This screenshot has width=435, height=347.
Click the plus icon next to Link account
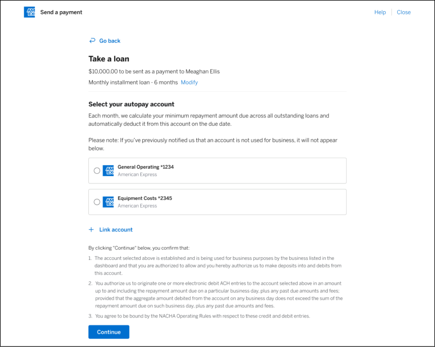(x=91, y=229)
